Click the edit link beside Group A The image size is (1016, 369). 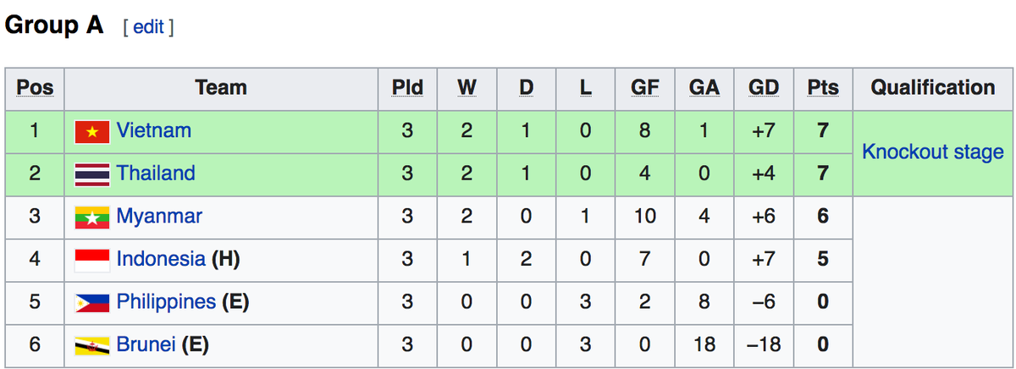(148, 27)
